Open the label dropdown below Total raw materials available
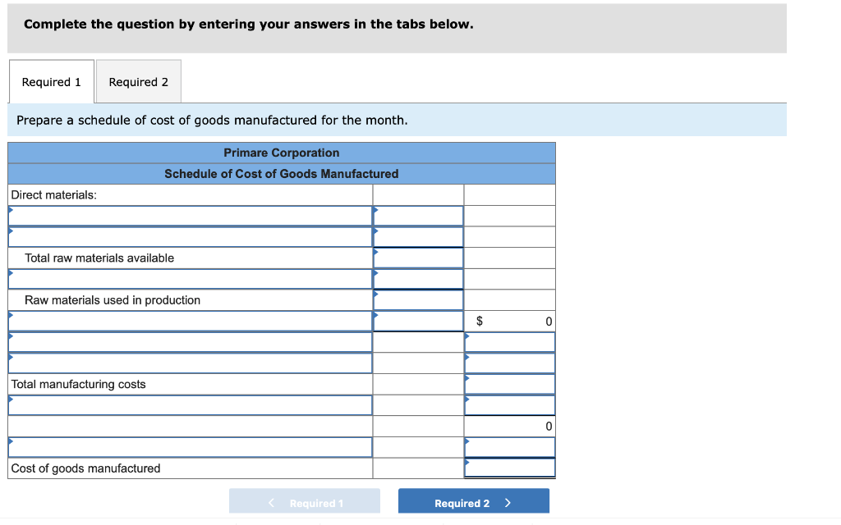 [189, 278]
